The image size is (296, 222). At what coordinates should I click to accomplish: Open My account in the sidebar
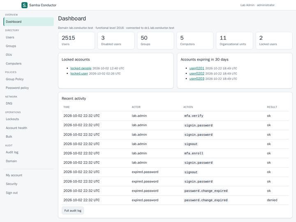14,175
